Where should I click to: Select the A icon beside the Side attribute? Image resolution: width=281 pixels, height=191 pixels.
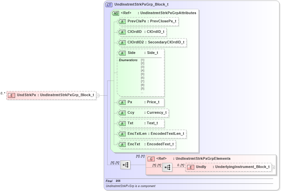122,53
